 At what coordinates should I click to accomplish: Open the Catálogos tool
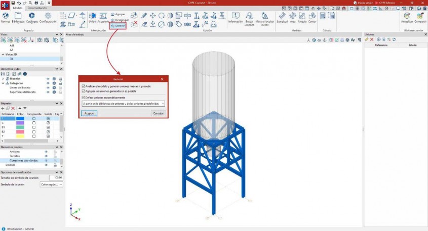(32, 18)
